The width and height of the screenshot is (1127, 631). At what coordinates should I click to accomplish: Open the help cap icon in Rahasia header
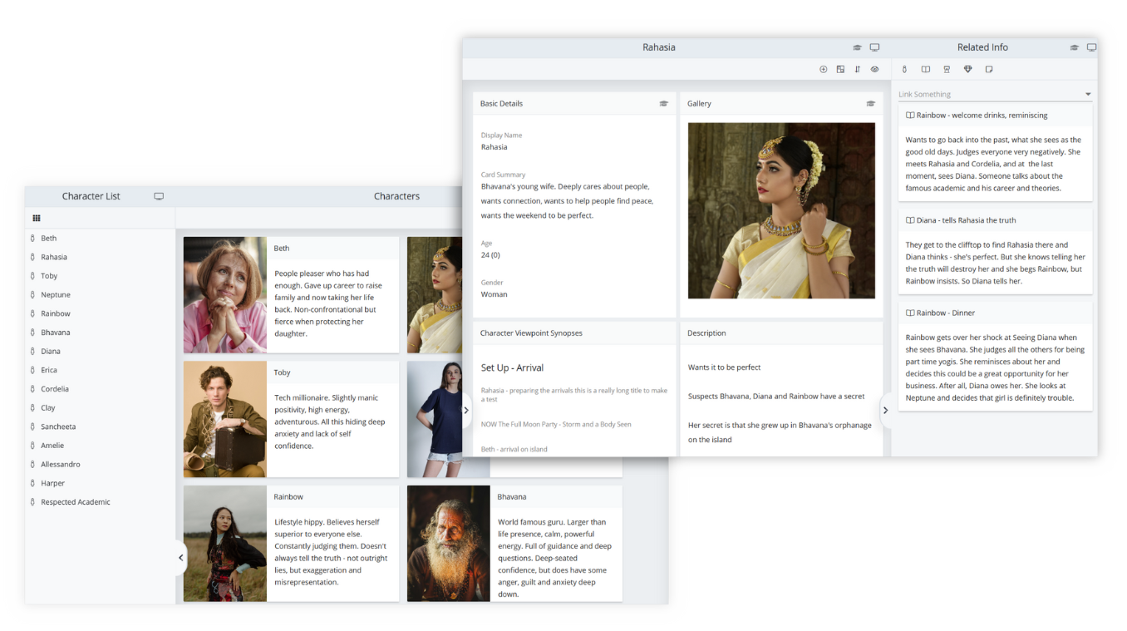tap(858, 47)
